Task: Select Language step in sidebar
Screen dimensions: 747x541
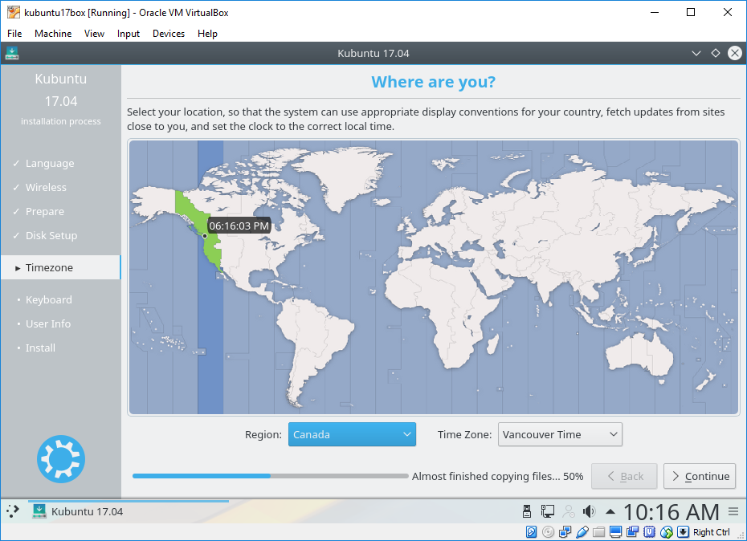Action: point(50,164)
